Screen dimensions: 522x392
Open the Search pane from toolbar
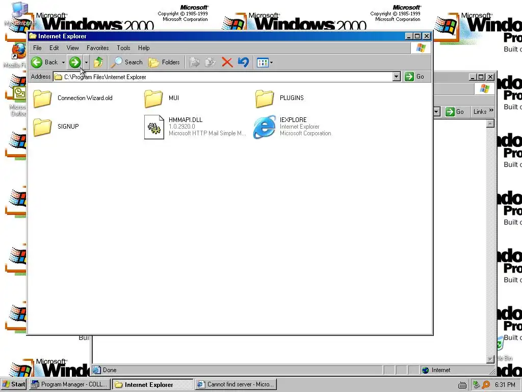pyautogui.click(x=127, y=62)
